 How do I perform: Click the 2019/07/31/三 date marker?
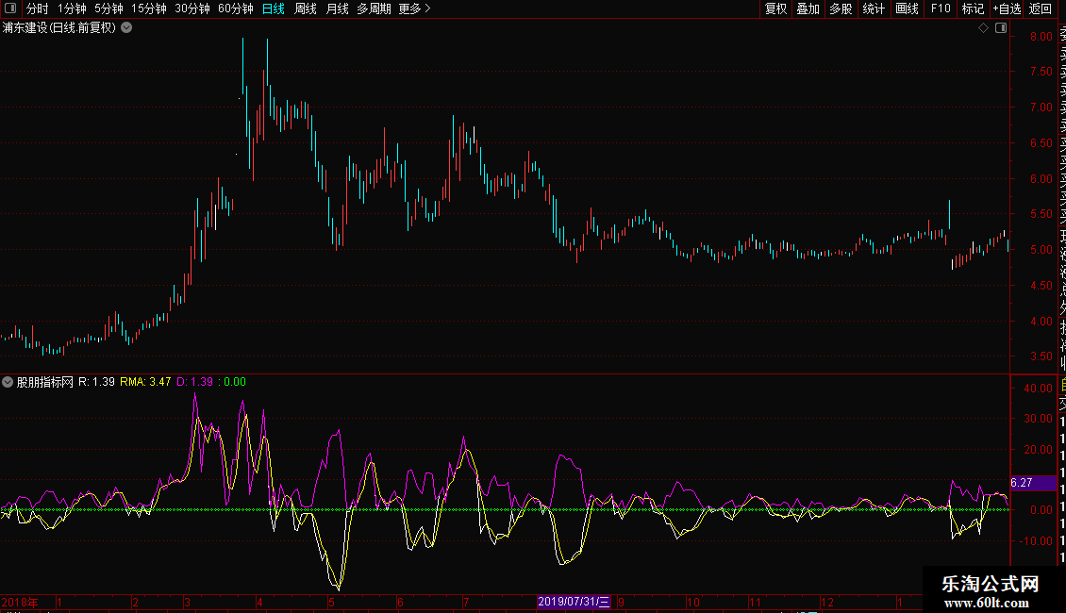coord(574,602)
